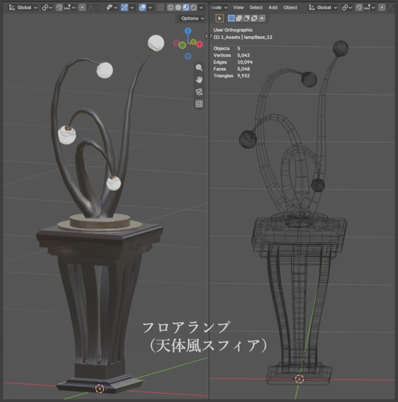Choose intersect selection mode icon

(x=262, y=18)
